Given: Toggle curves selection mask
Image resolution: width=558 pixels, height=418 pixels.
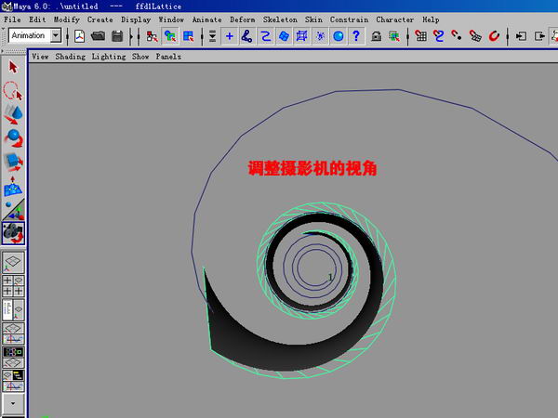Looking at the screenshot, I should tap(265, 36).
